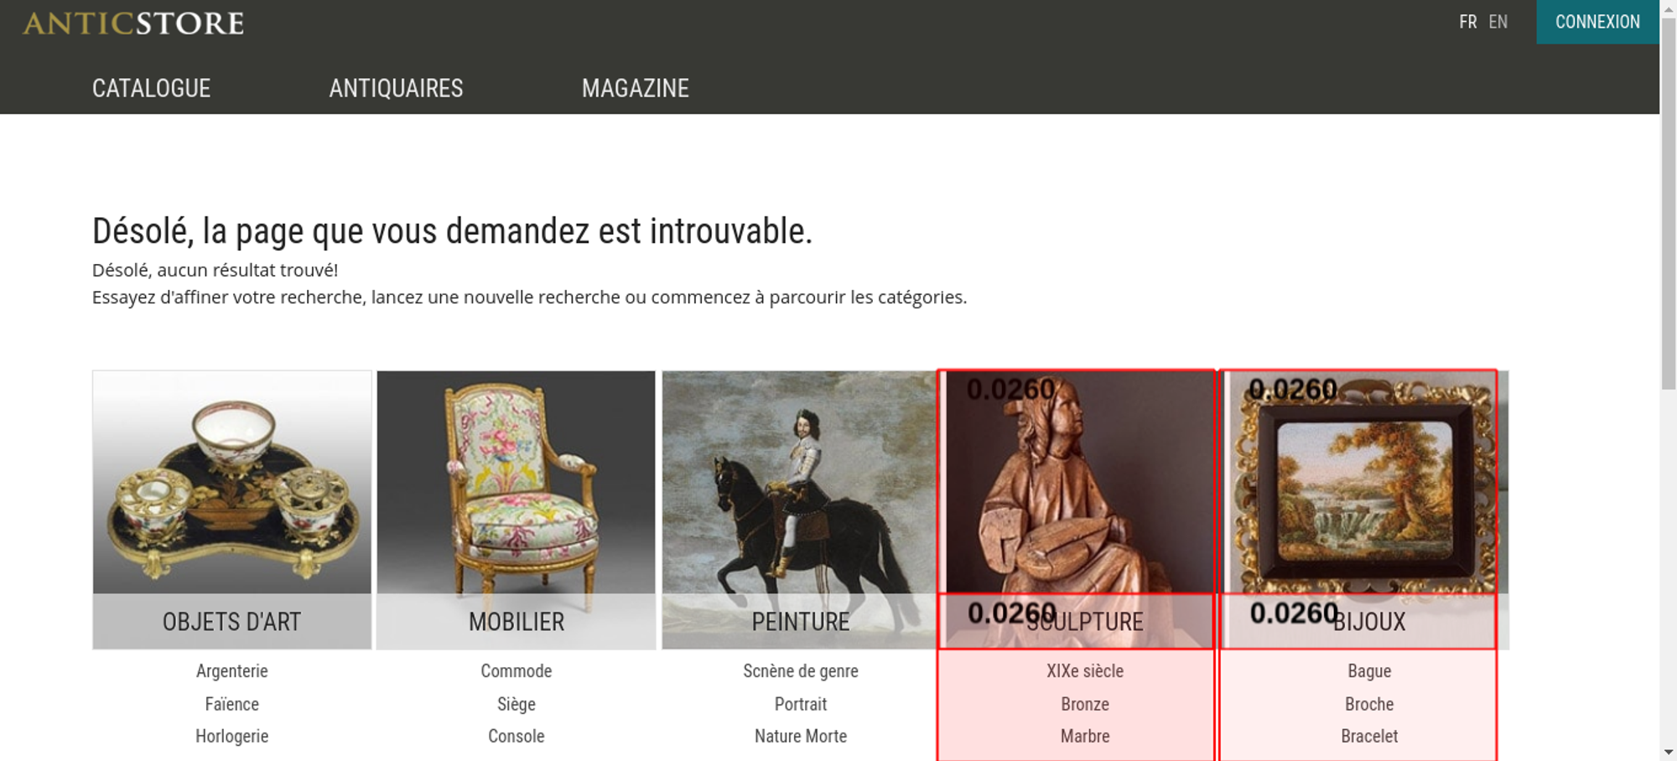The width and height of the screenshot is (1677, 761).
Task: Select the Commode link
Action: pyautogui.click(x=517, y=671)
